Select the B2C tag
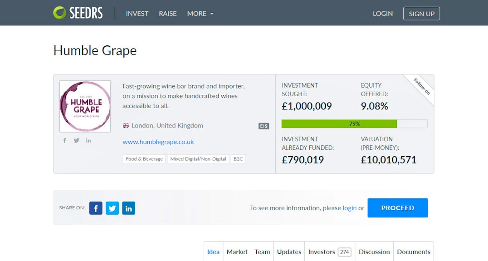This screenshot has height=261, width=488. point(238,159)
